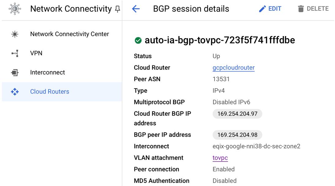Click the green status checkmark icon
The height and width of the screenshot is (186, 335).
coord(138,40)
